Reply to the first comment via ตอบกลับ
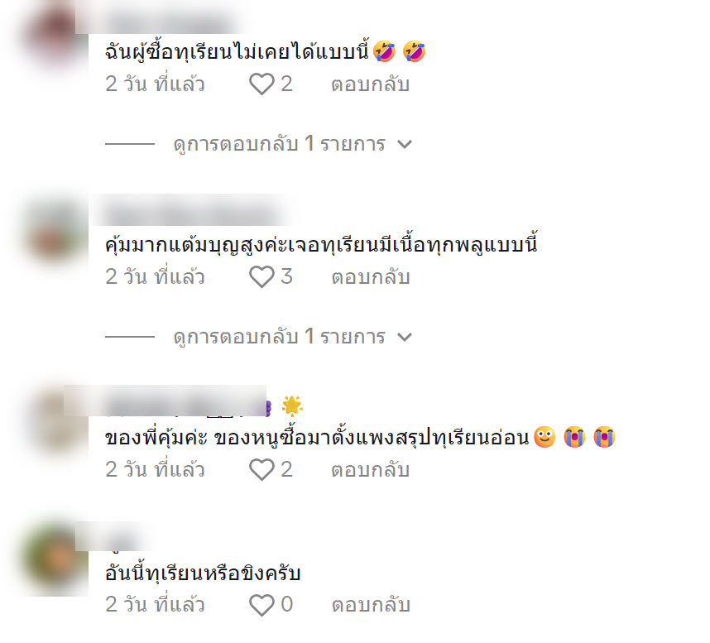Image resolution: width=710 pixels, height=643 pixels. pos(371,84)
